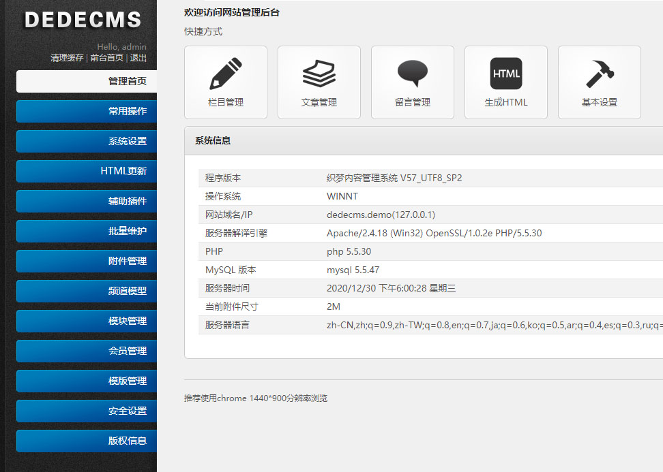Click the Hello, admin greeting text
Screen dimensions: 663x472
tap(122, 47)
